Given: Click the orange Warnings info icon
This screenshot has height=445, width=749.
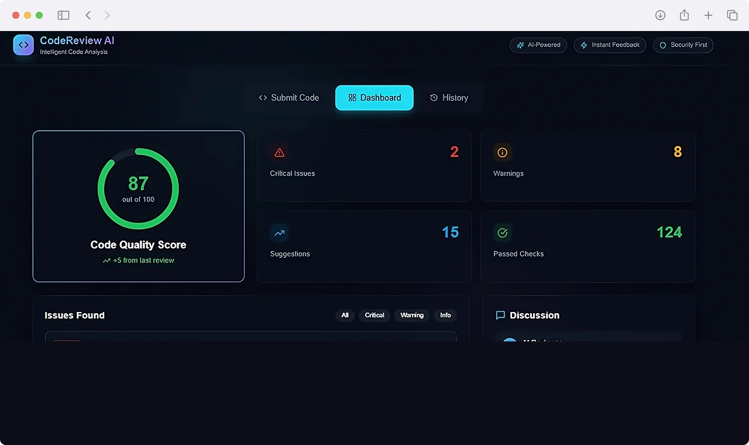Looking at the screenshot, I should coord(503,153).
